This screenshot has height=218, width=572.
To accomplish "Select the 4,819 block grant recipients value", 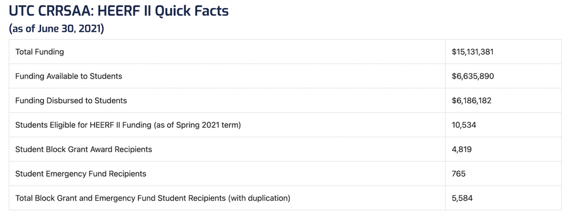I will [462, 149].
